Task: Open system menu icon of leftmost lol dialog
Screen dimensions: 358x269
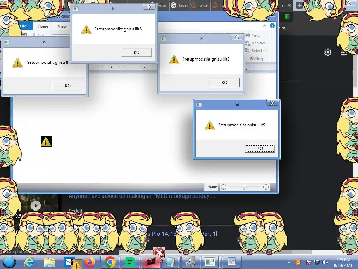Action: pyautogui.click(x=7, y=42)
